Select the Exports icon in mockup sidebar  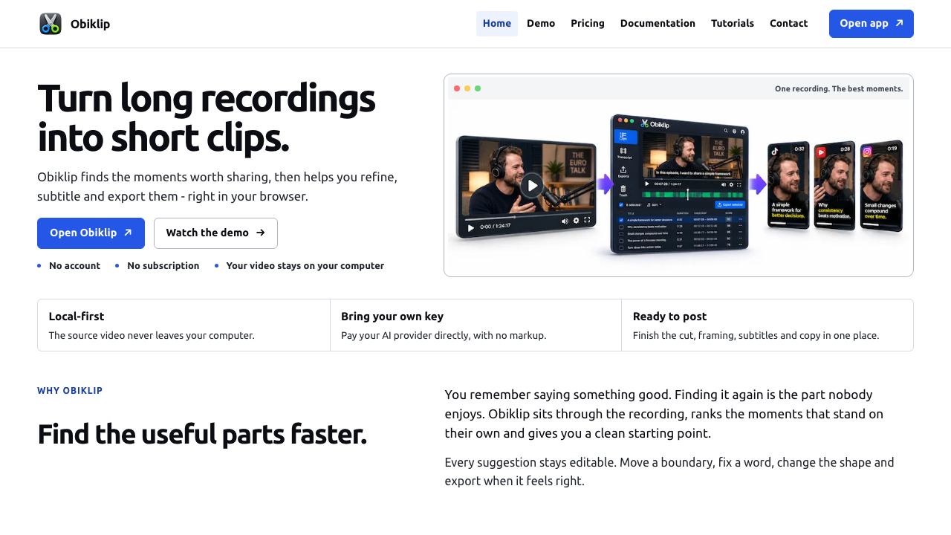point(623,172)
